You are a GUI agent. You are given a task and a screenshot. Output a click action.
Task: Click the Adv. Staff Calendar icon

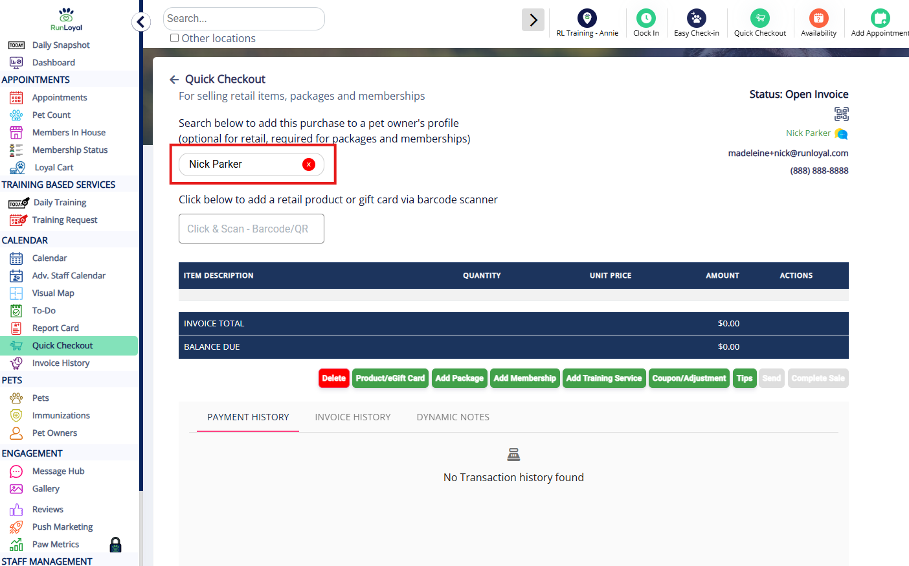[x=16, y=276]
